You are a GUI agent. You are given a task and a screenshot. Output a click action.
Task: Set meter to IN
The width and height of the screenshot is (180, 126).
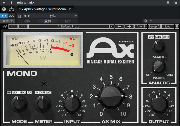[x=37, y=92]
